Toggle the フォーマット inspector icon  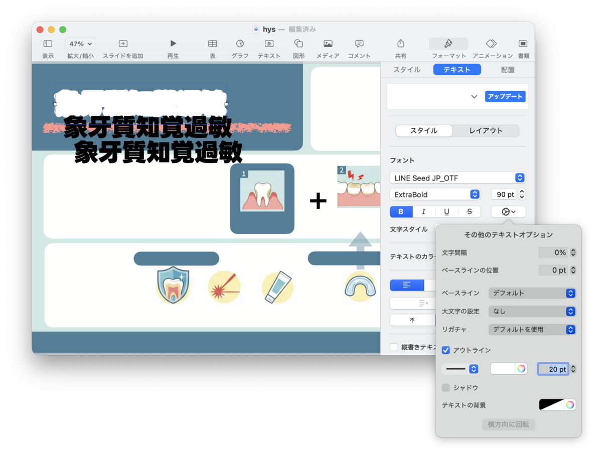point(448,44)
